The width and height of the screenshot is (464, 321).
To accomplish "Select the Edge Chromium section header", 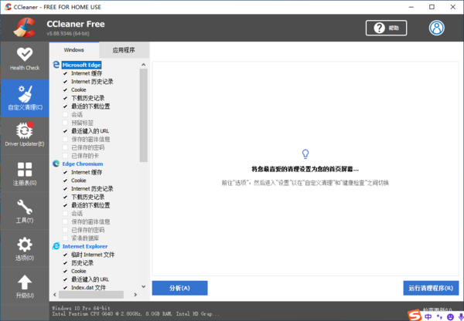I will pyautogui.click(x=83, y=164).
